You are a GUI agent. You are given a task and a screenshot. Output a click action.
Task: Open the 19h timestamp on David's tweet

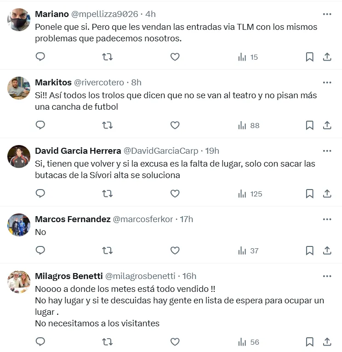(x=212, y=151)
